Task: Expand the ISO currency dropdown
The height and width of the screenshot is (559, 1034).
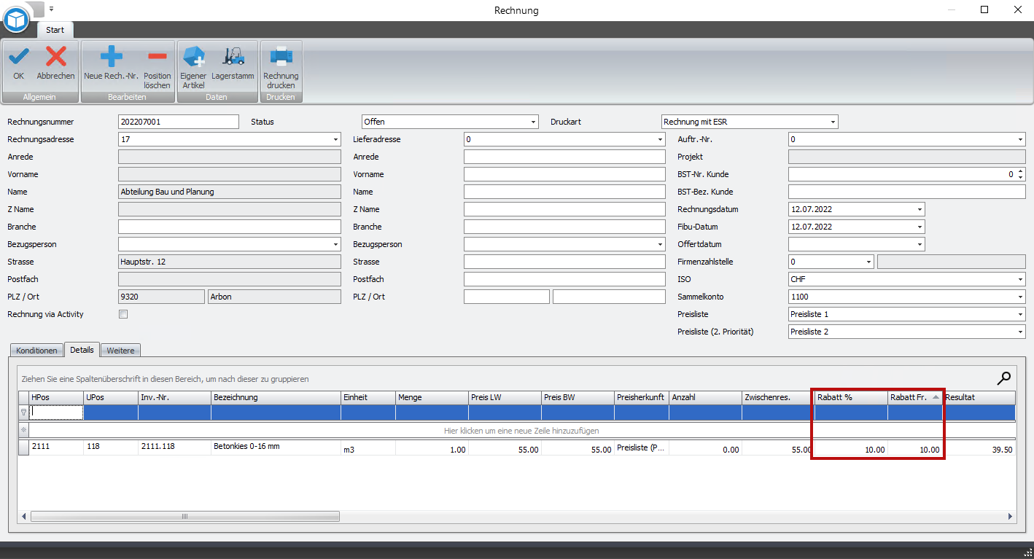Action: coord(1020,280)
